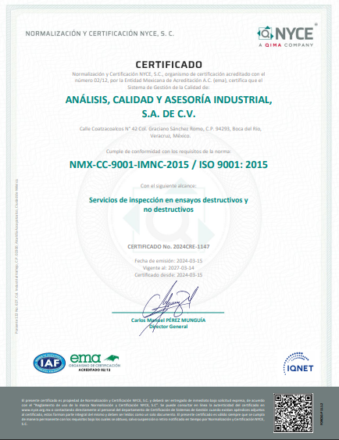The height and width of the screenshot is (440, 339).
Task: Click "Certificado desde: 2024-03-15"
Action: [x=169, y=275]
